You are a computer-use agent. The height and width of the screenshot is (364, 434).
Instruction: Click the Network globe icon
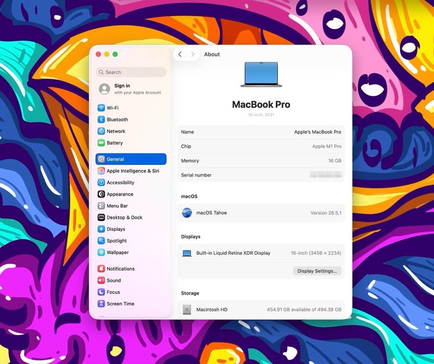coord(101,131)
